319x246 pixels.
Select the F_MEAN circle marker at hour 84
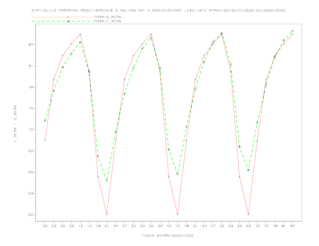(292, 31)
